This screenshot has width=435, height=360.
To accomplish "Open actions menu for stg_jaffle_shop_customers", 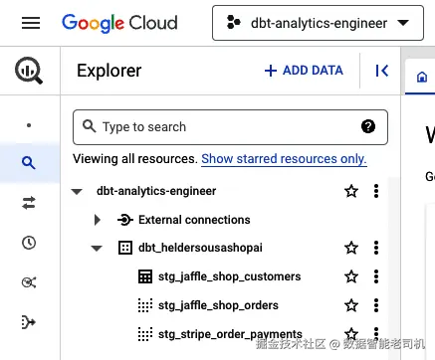I will (376, 276).
